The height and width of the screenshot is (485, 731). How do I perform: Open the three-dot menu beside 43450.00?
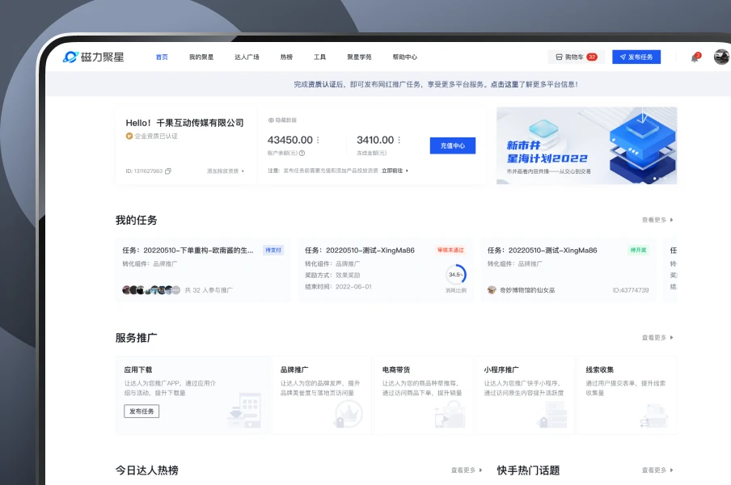tap(318, 140)
